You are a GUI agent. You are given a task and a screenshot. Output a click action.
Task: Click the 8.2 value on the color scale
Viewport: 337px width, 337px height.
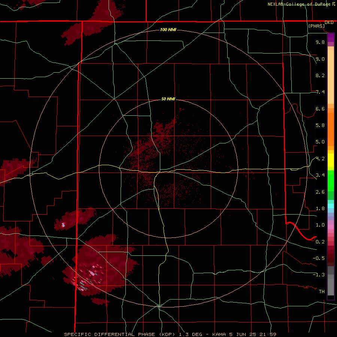[320, 75]
